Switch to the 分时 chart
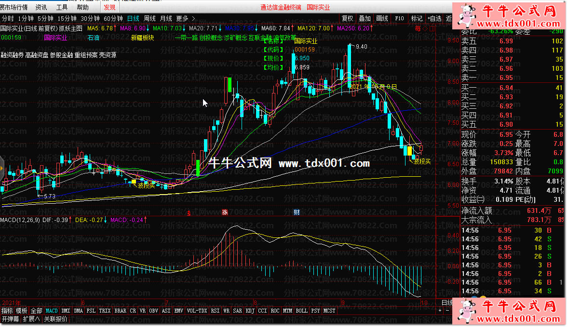Viewport: 568px width, 327px height. click(8, 18)
